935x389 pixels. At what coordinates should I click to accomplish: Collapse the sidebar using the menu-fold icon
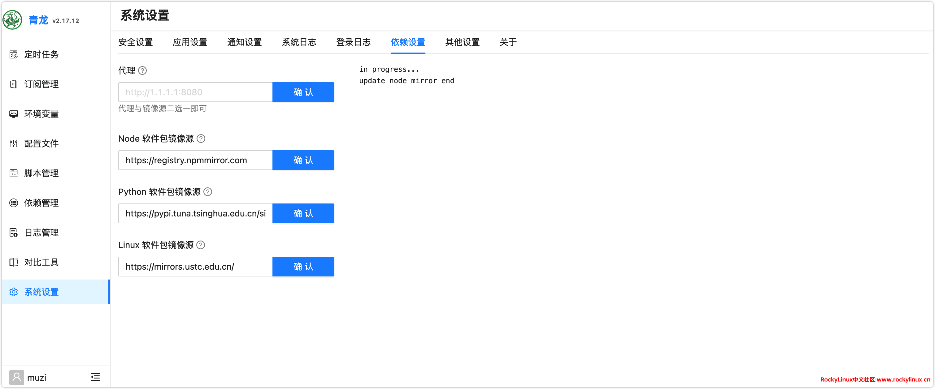(95, 377)
